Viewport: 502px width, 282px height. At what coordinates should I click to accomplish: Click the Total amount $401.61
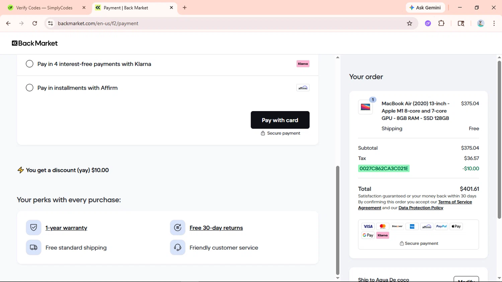coord(470,189)
